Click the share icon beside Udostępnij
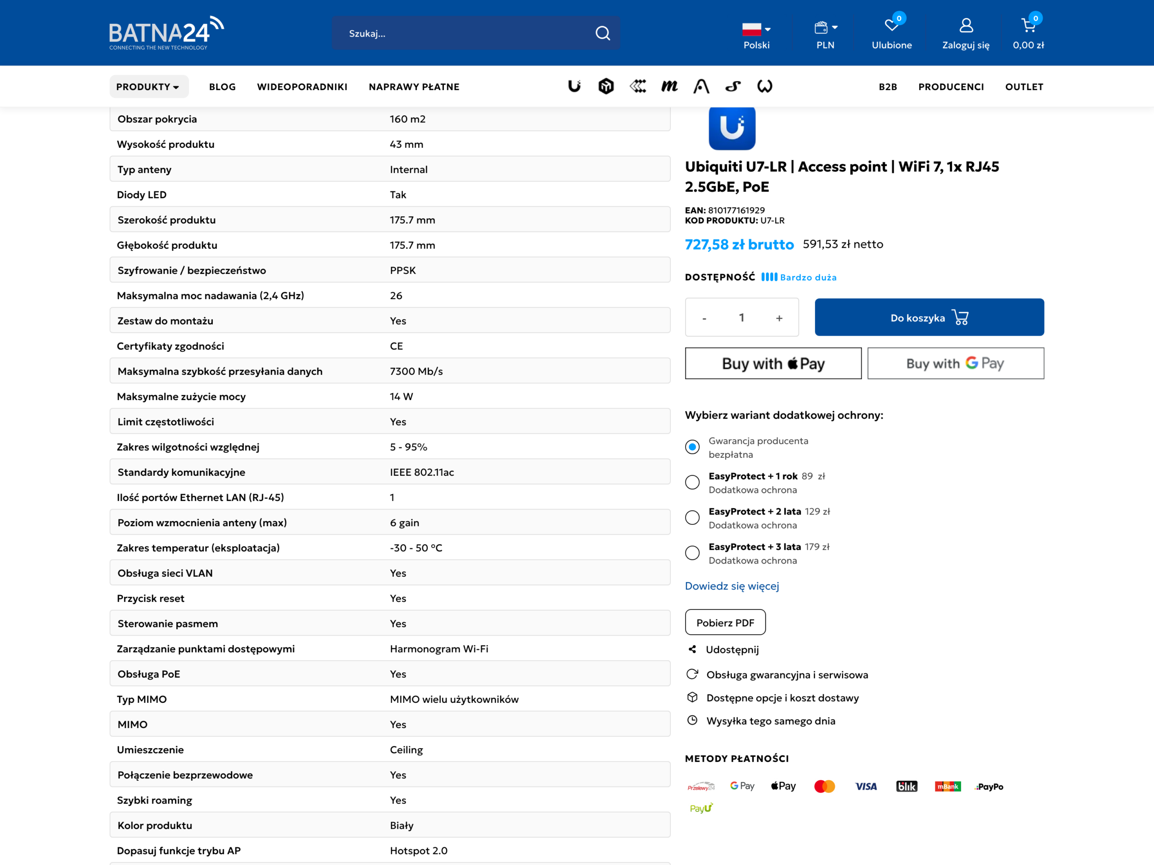 (692, 649)
